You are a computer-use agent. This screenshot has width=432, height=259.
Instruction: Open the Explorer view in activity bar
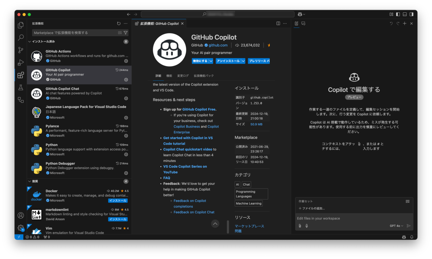(x=21, y=25)
